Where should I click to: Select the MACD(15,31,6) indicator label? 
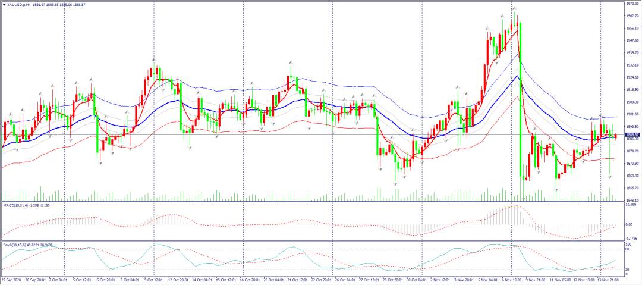[15, 205]
